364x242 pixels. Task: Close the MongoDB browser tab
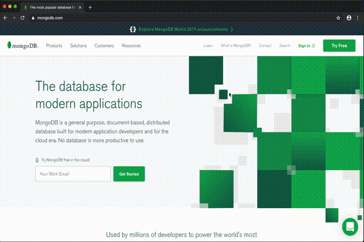80,7
